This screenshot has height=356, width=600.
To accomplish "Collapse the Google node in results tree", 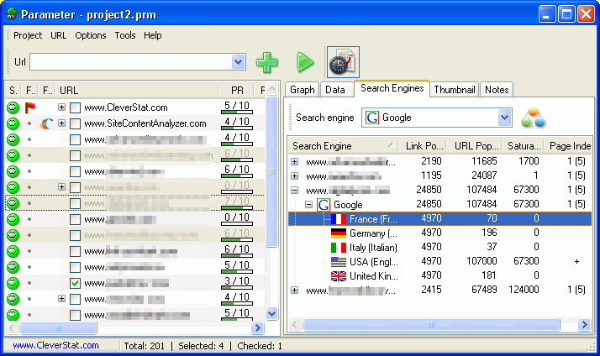I will 308,205.
